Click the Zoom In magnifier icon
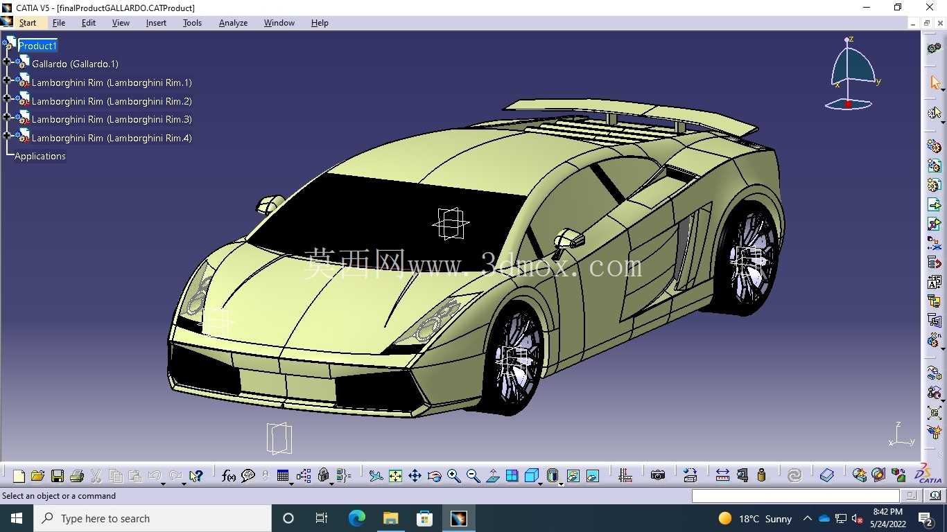 click(x=454, y=476)
